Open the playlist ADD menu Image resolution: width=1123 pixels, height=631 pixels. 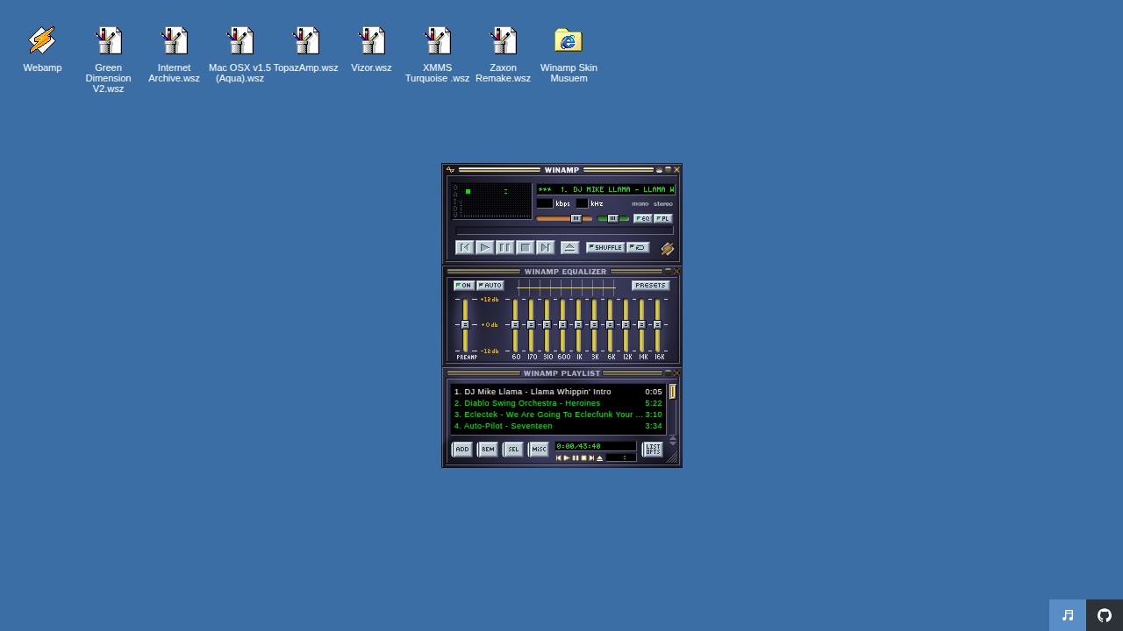[462, 450]
